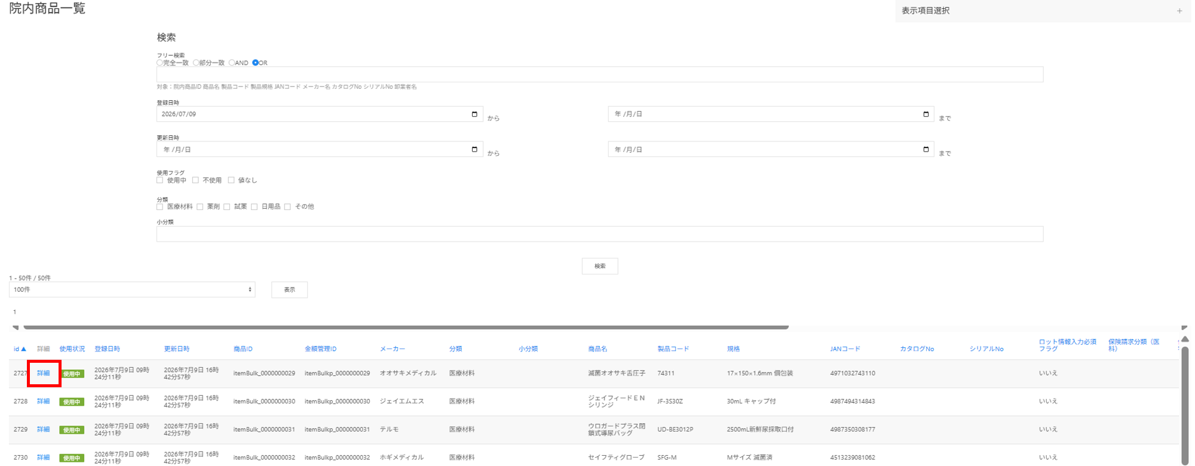Click the 小分類 text input field
The height and width of the screenshot is (466, 1195).
pos(600,234)
